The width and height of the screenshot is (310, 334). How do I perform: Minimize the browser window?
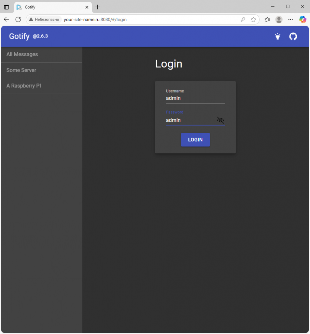pyautogui.click(x=273, y=7)
